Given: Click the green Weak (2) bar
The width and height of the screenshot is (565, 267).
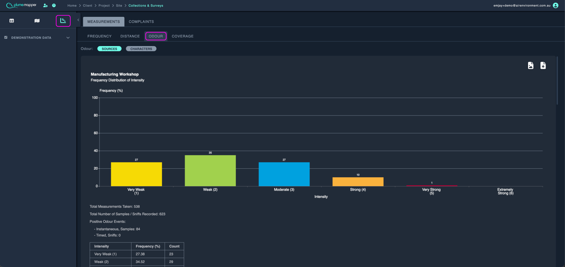Looking at the screenshot, I should [x=210, y=171].
